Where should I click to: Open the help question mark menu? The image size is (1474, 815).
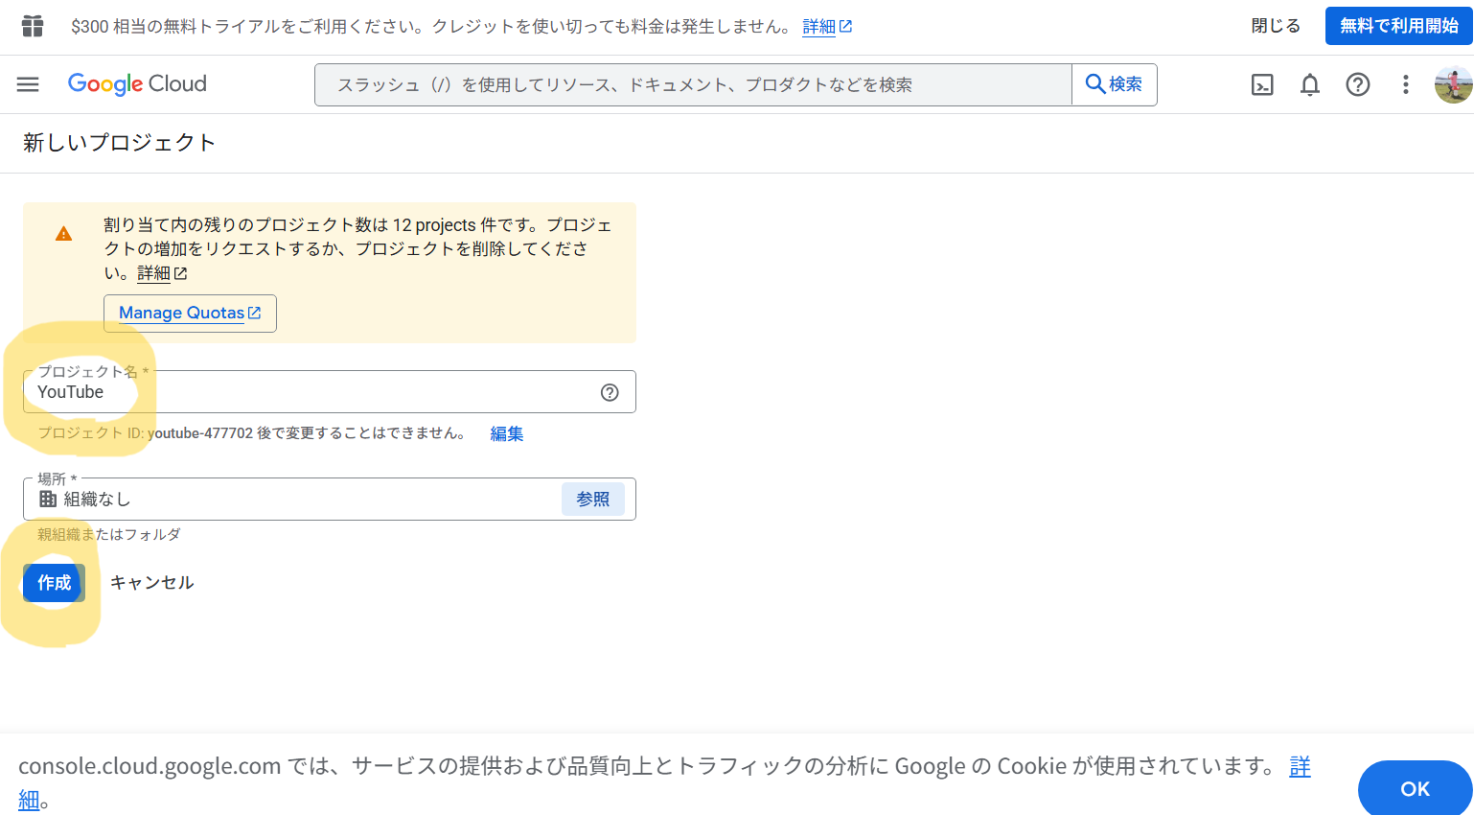[1357, 85]
